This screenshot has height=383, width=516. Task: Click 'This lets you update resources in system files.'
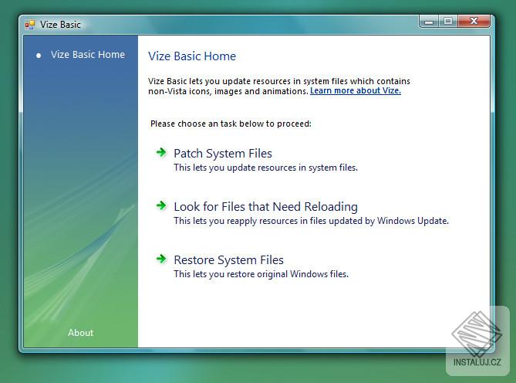click(x=265, y=168)
